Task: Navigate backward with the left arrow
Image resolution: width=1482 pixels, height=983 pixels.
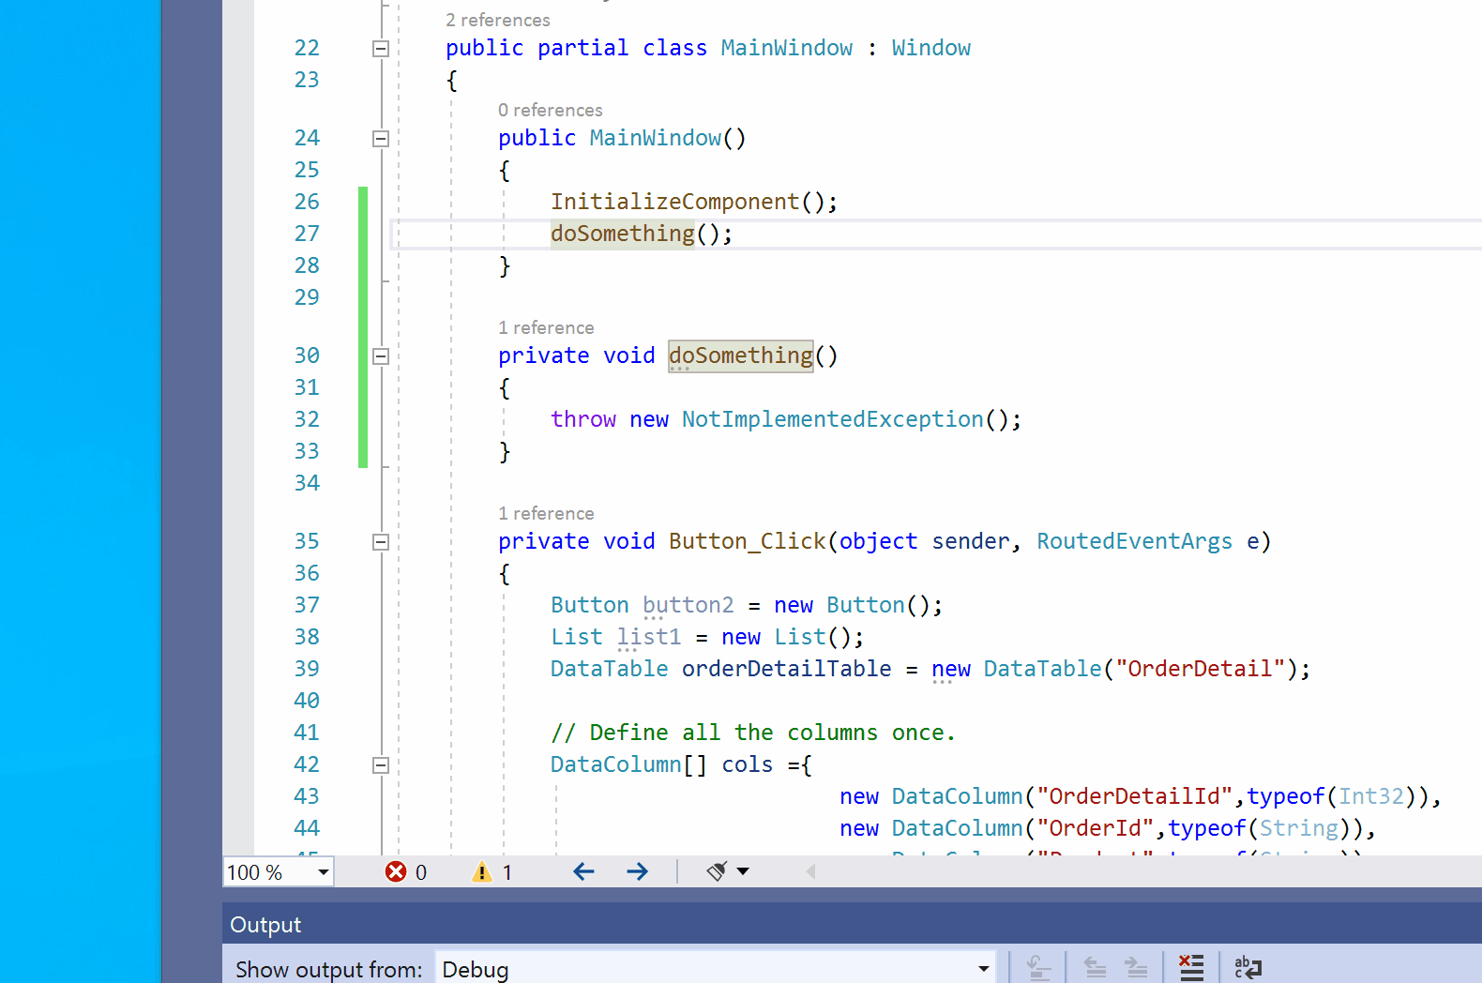Action: point(583,872)
